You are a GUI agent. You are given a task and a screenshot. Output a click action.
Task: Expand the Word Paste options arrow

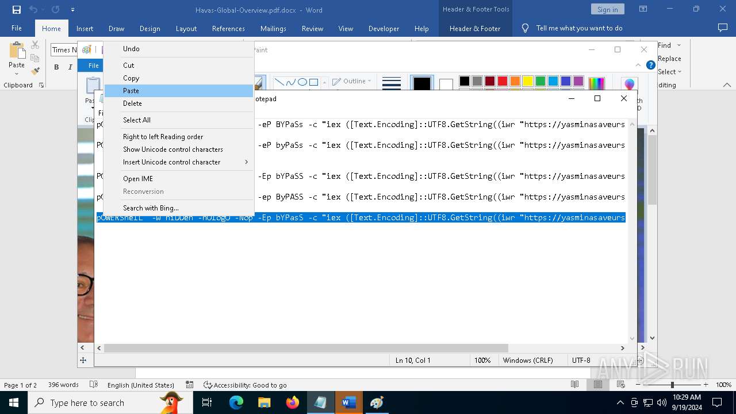(x=17, y=74)
